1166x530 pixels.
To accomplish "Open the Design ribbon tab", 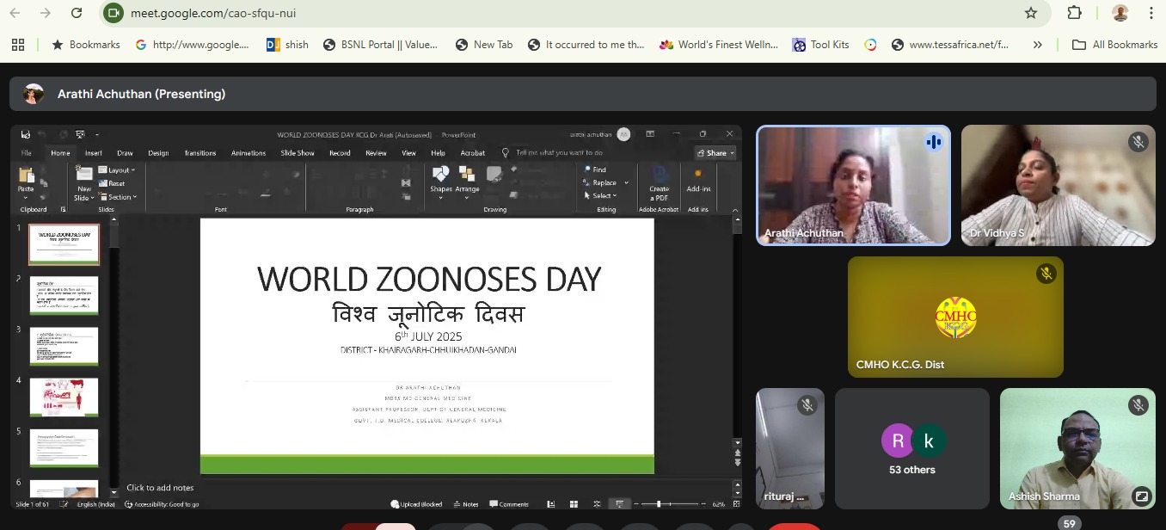I will (158, 153).
